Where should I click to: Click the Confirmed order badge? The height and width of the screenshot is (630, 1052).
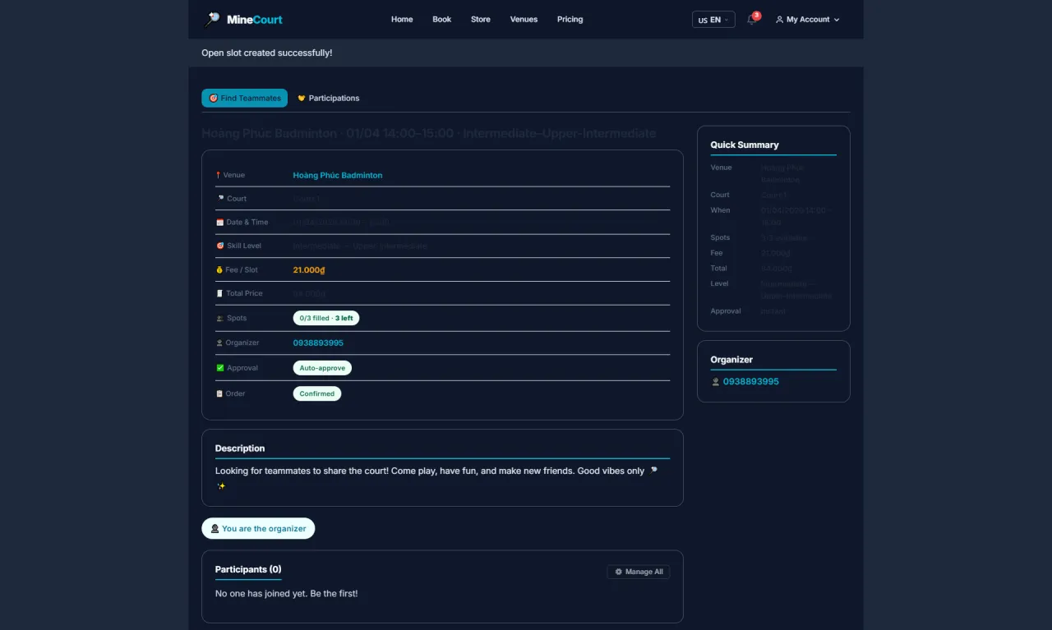(x=317, y=393)
